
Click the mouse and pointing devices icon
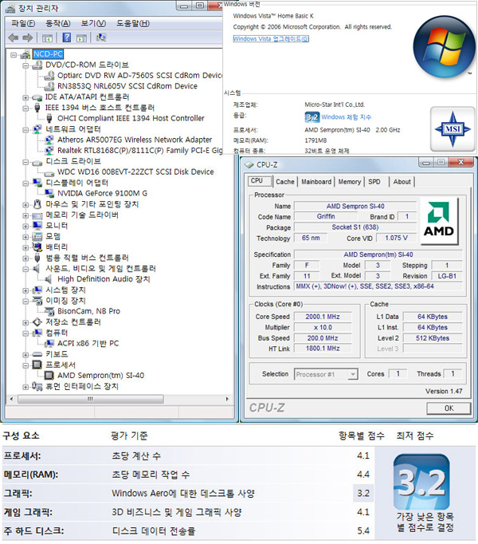pyautogui.click(x=37, y=204)
